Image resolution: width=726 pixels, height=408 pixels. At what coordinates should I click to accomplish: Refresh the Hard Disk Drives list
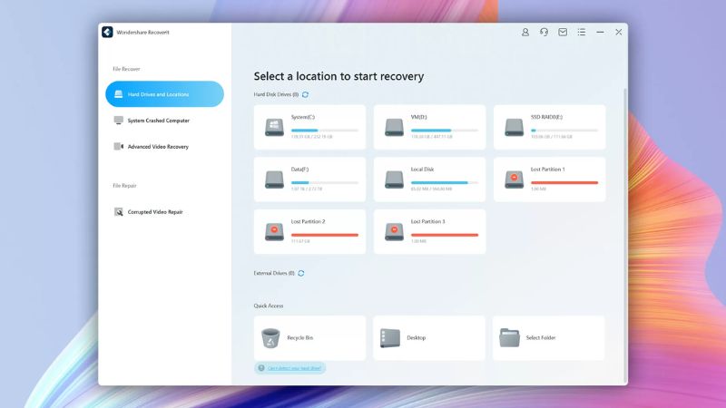305,94
